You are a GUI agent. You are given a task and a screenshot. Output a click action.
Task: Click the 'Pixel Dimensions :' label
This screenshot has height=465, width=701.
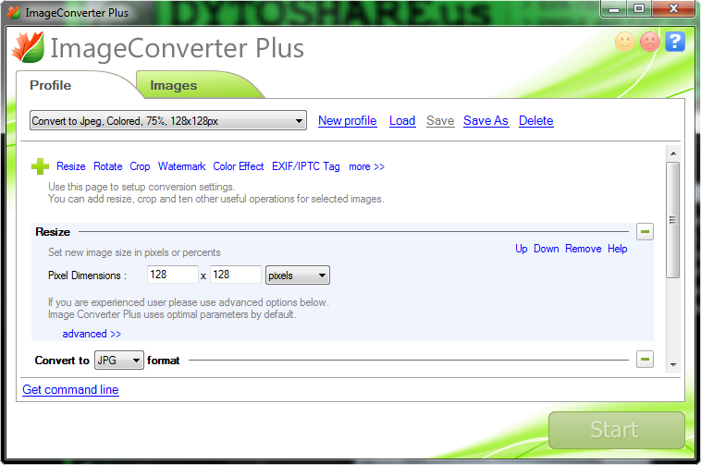point(87,275)
